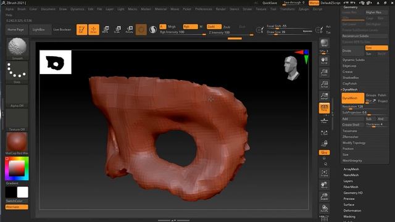Toggle the Zsub button

coord(227,27)
